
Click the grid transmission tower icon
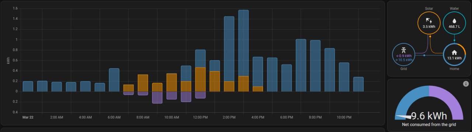404,50
